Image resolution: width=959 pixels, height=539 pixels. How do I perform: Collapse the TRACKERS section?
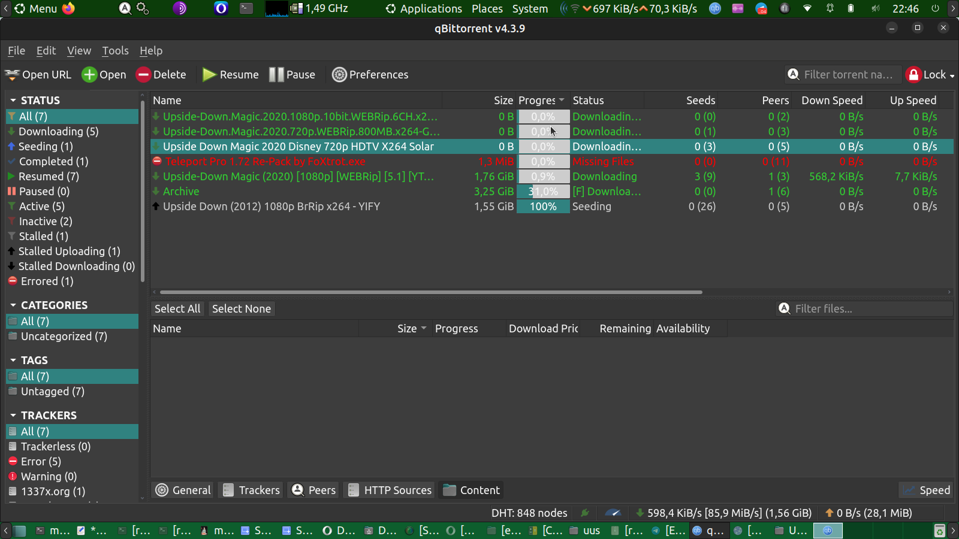13,416
